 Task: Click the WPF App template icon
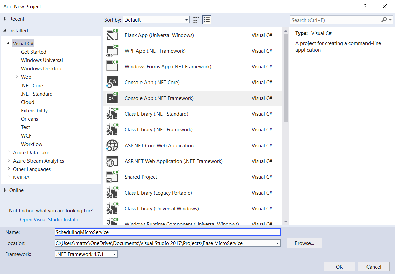[112, 51]
